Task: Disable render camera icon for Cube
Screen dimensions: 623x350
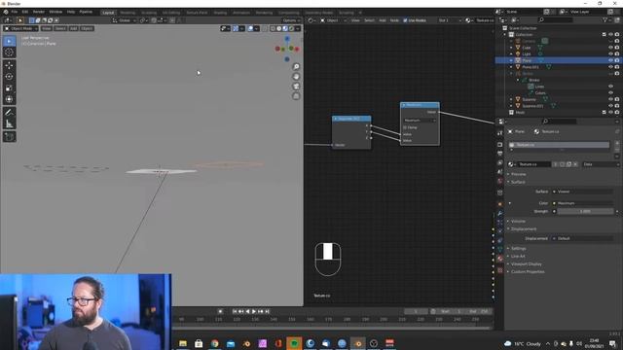Action: (x=617, y=48)
